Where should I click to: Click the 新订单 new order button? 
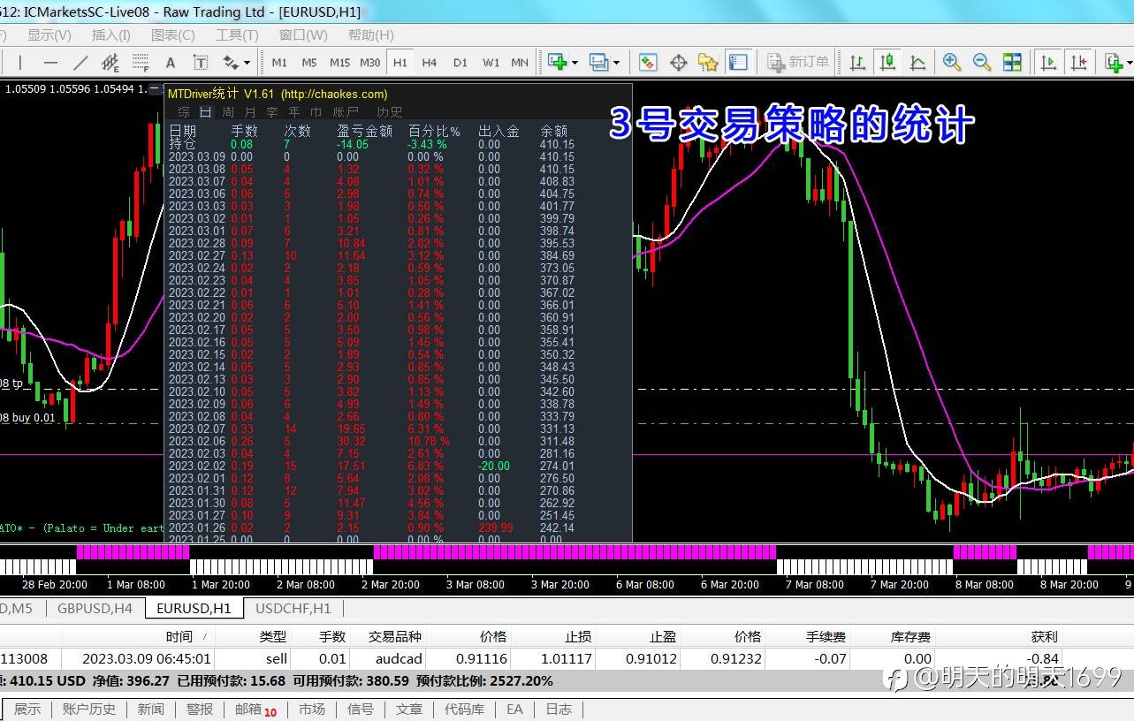pyautogui.click(x=798, y=62)
